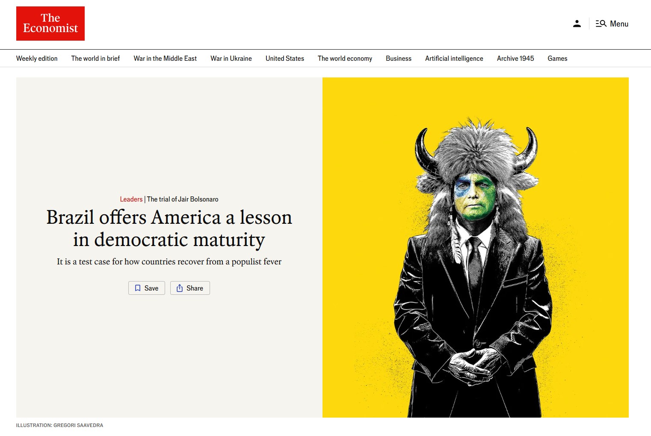Click the red Leaders category link
This screenshot has width=651, height=436.
click(x=131, y=199)
